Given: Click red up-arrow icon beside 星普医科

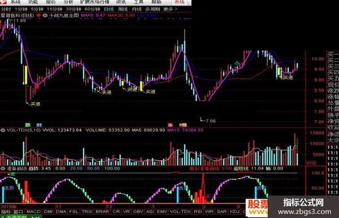Looking at the screenshot, I should [x=38, y=15].
